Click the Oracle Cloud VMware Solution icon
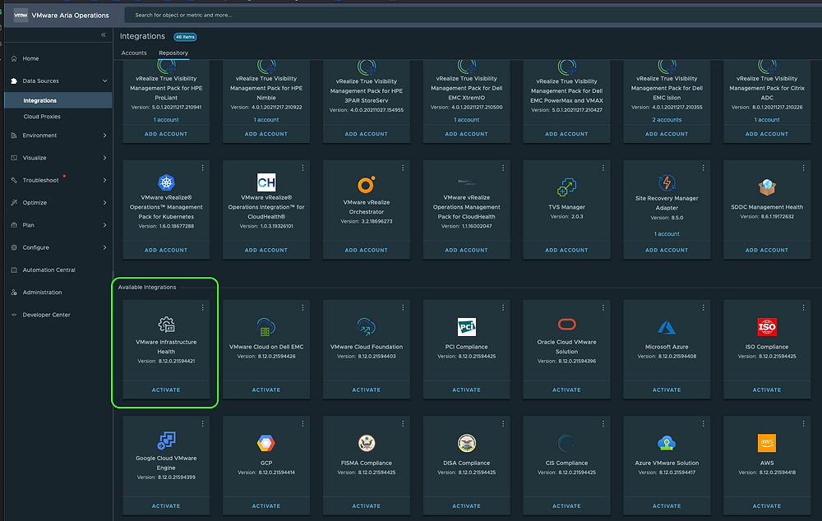 point(566,325)
